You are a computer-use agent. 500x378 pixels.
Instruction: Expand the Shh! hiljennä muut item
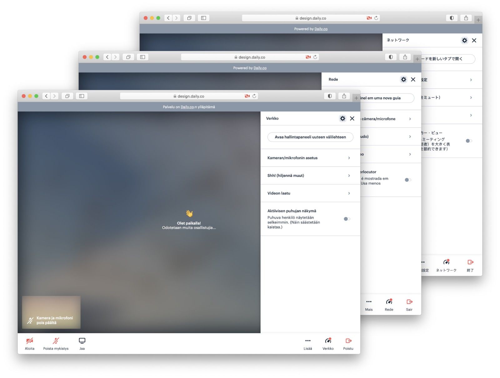pyautogui.click(x=309, y=175)
